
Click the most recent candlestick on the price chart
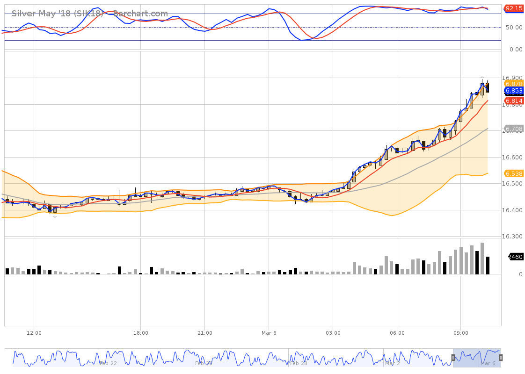488,87
